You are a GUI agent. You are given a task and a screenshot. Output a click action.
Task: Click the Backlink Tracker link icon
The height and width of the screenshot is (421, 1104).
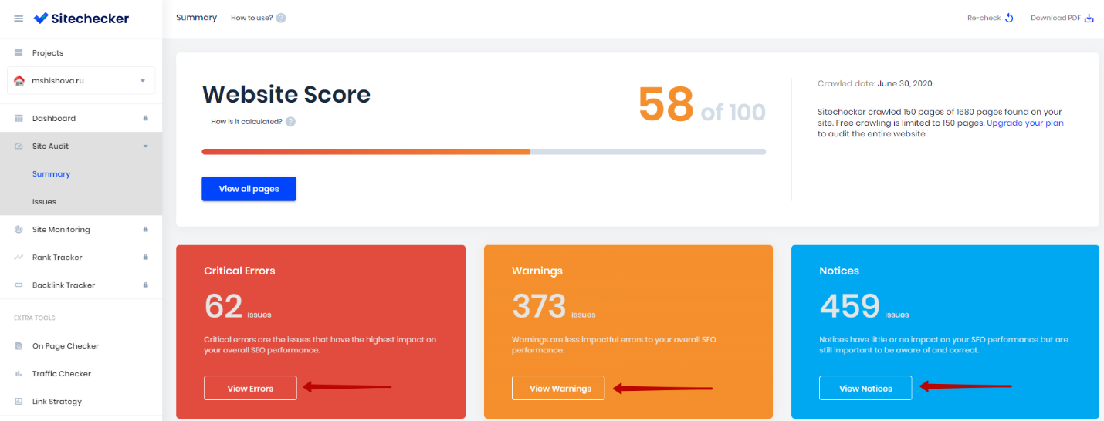tap(19, 285)
